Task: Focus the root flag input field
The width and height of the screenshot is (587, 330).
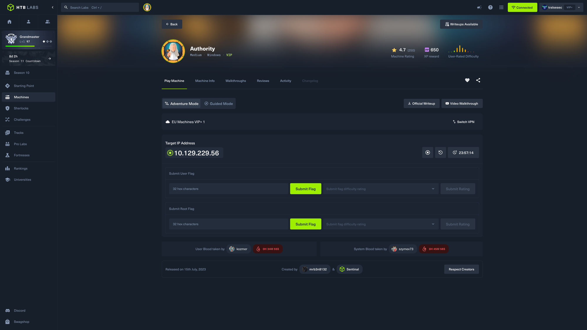Action: (229, 224)
